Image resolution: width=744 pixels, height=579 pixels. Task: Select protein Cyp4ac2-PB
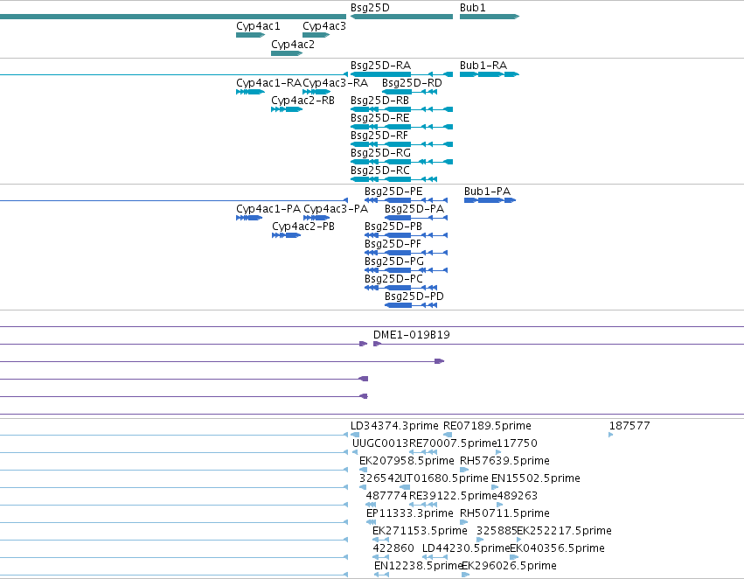[x=286, y=235]
